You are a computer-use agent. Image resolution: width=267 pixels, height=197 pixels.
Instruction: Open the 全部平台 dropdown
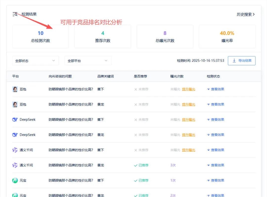[88, 61]
